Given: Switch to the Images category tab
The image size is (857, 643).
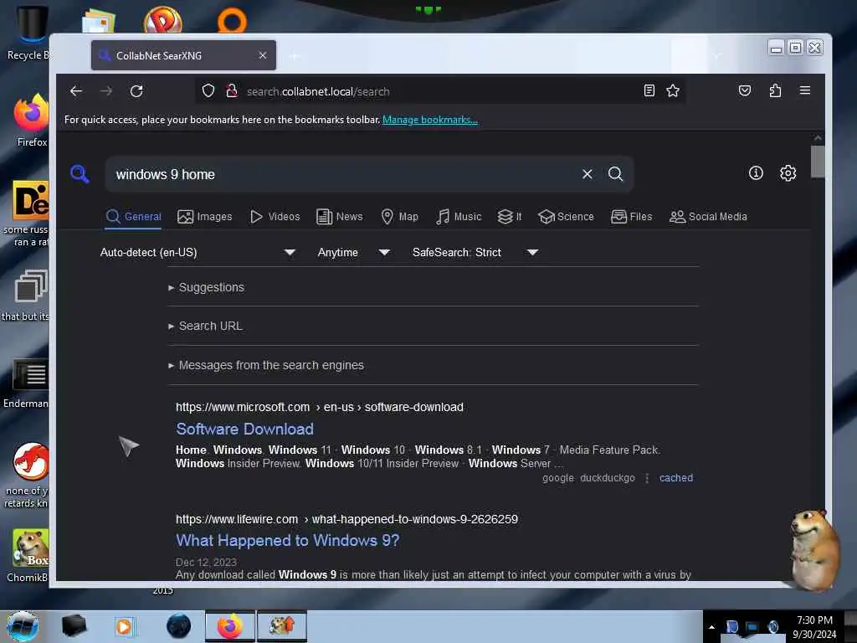Looking at the screenshot, I should [x=205, y=217].
